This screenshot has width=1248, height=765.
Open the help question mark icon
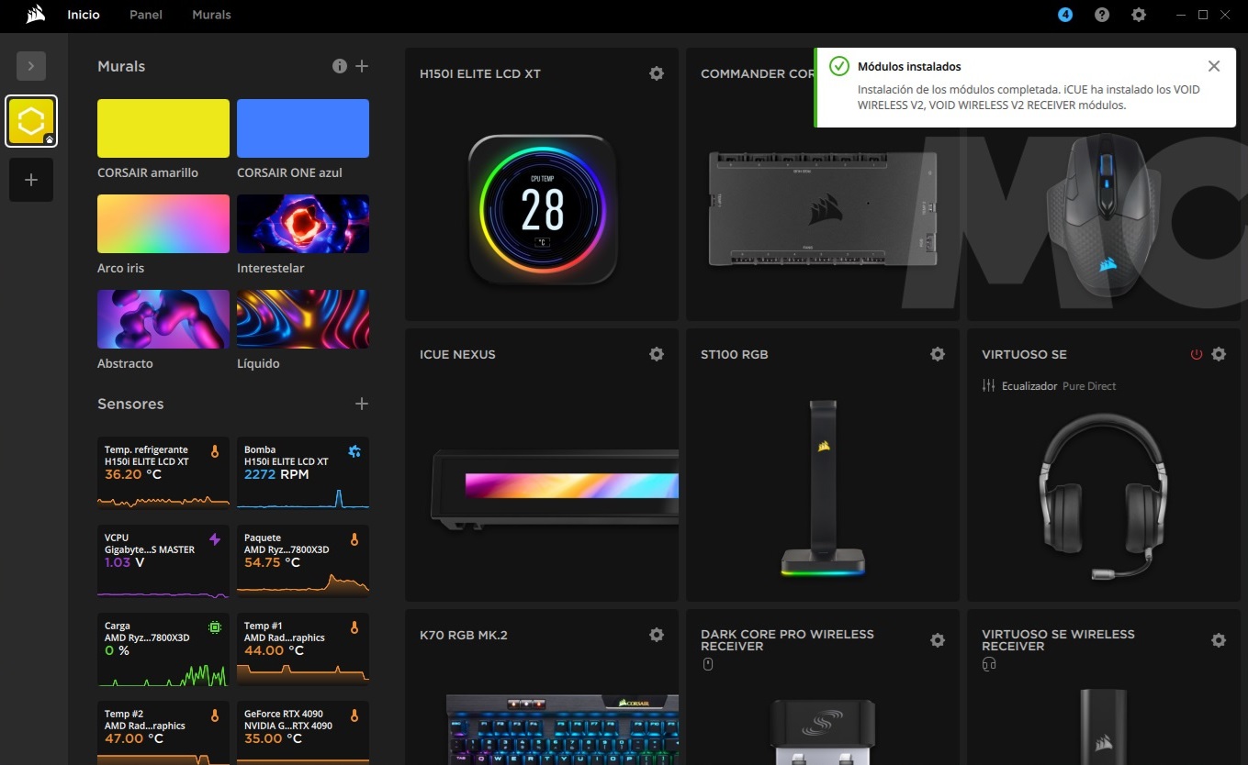click(1102, 15)
